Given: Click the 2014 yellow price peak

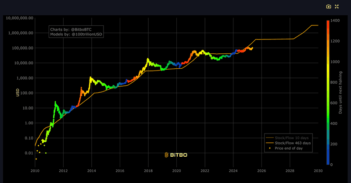Looking at the screenshot, I should coord(90,77).
